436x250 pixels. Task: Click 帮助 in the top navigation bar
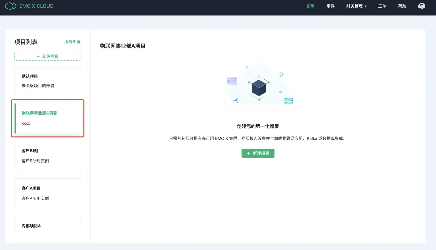402,6
